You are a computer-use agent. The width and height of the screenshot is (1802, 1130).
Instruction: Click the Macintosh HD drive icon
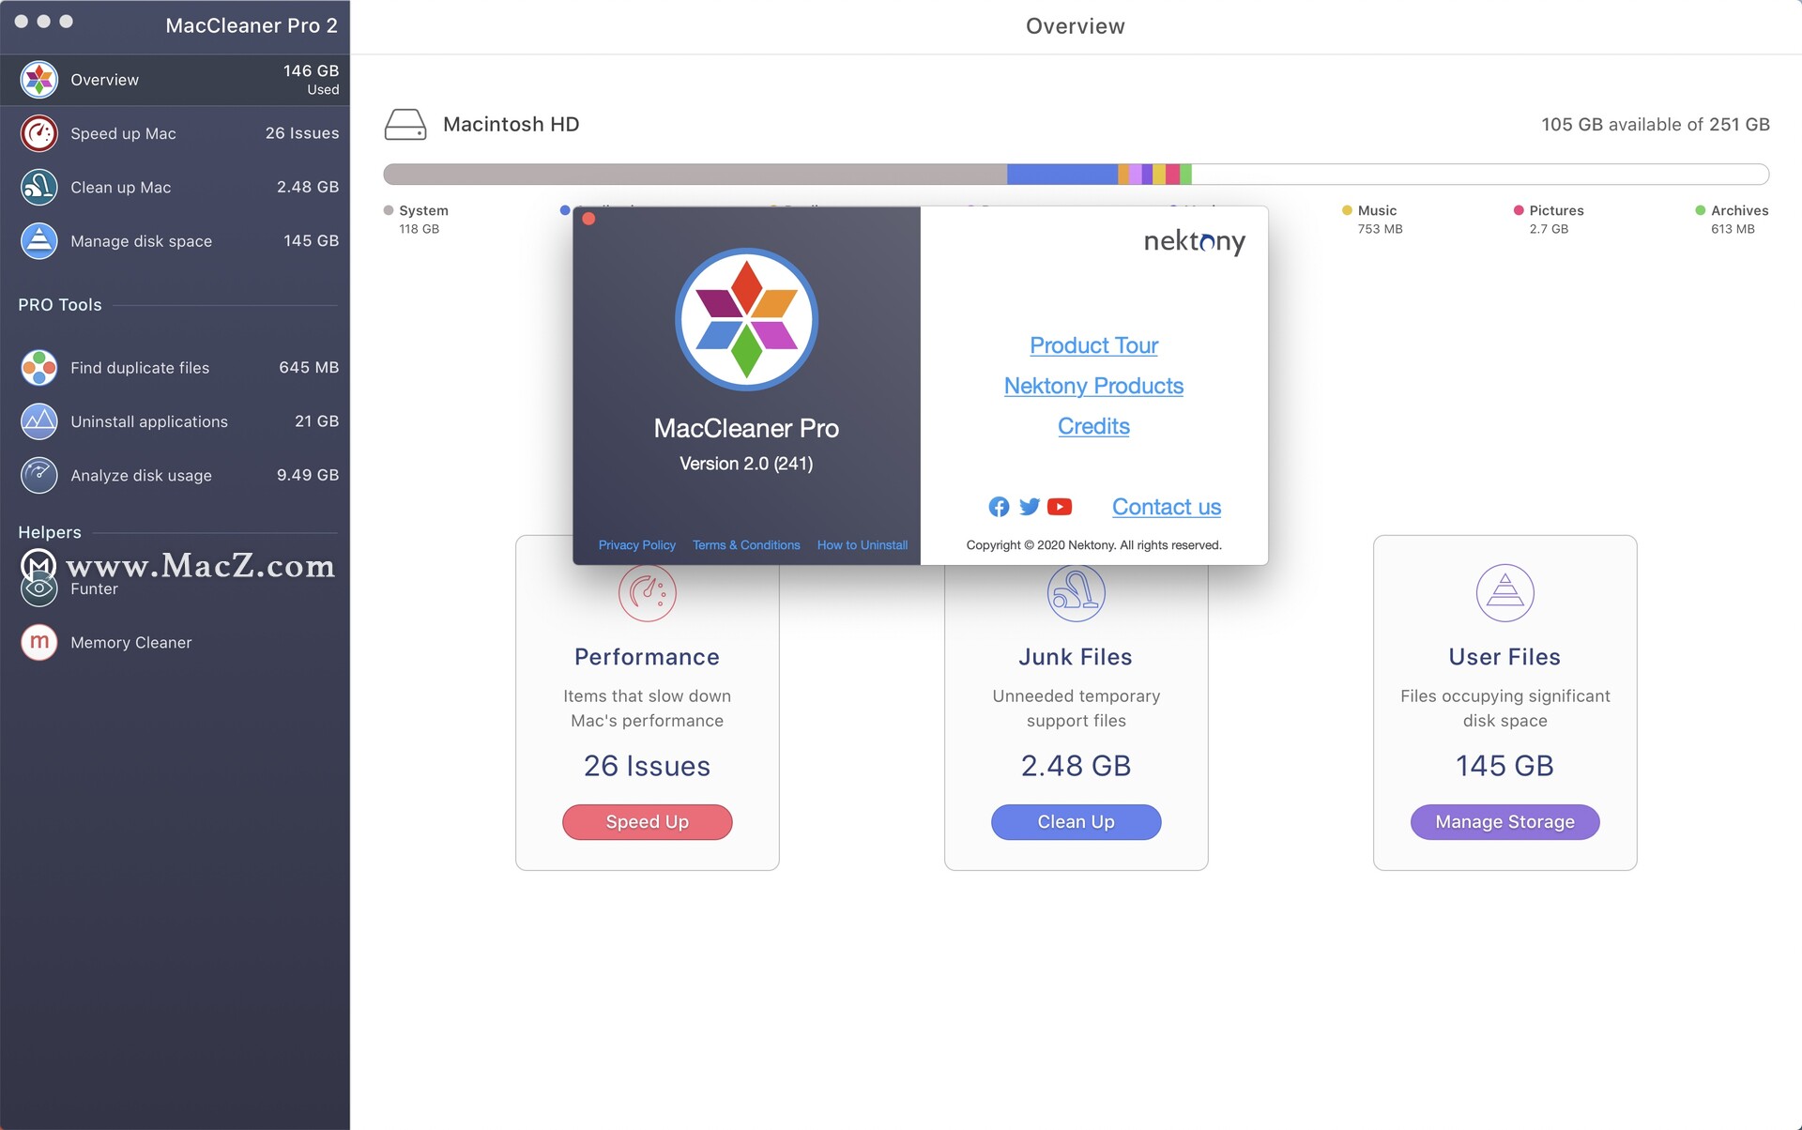coord(405,125)
